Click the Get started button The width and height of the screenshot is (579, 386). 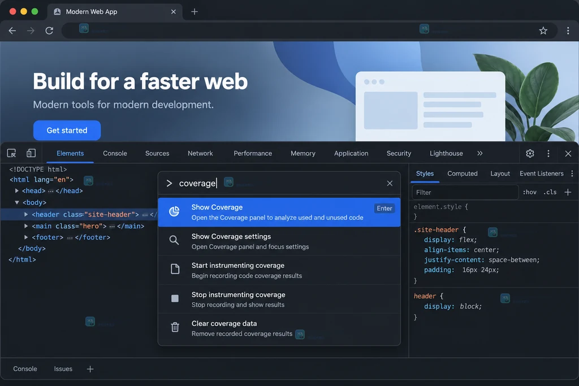[67, 130]
